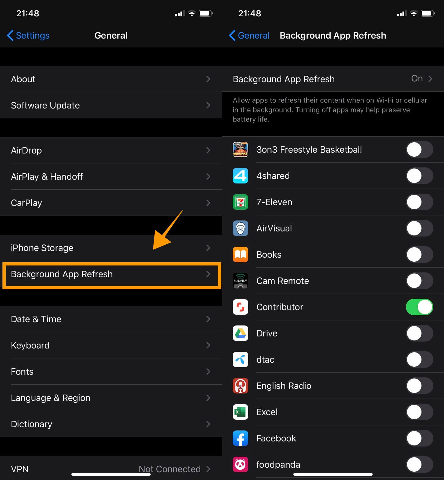Switch on Excel background refresh

(x=419, y=412)
